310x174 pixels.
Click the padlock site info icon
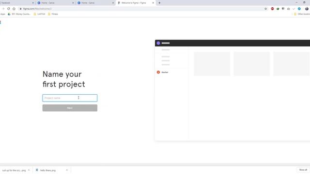pyautogui.click(x=20, y=9)
